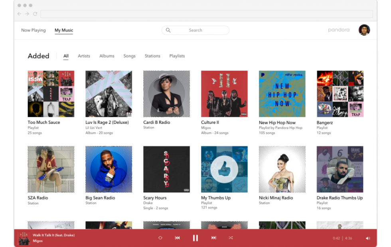
Task: Go back to previous track
Action: tap(177, 238)
